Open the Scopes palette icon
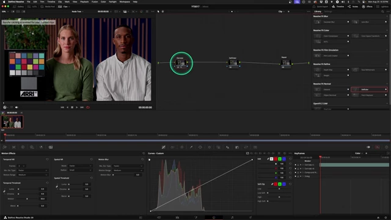The image size is (391, 220). click(378, 147)
